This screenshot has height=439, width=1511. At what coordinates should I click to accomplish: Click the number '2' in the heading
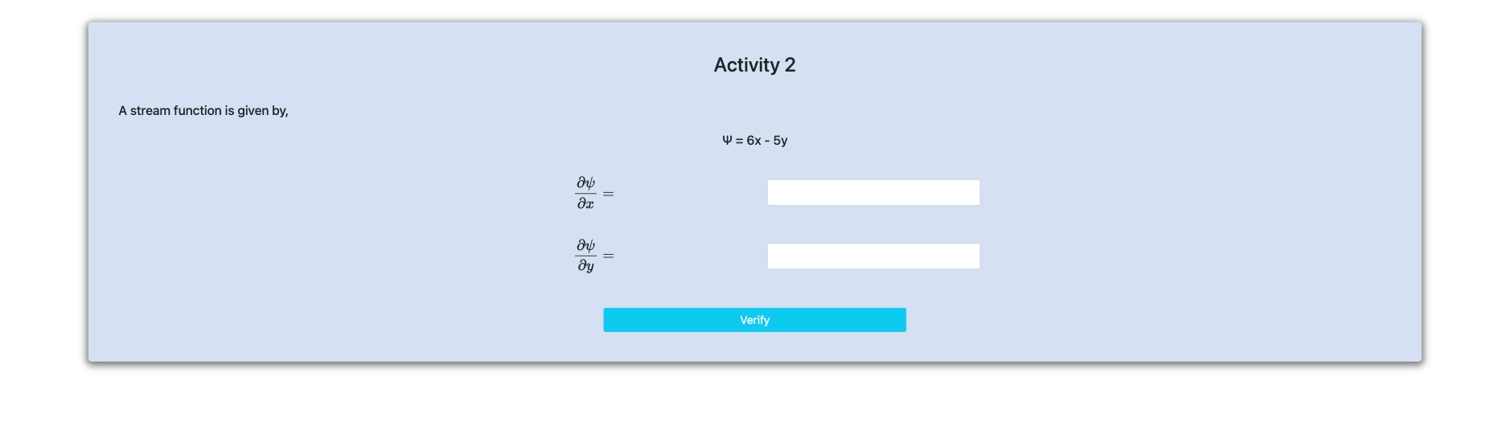coord(790,65)
